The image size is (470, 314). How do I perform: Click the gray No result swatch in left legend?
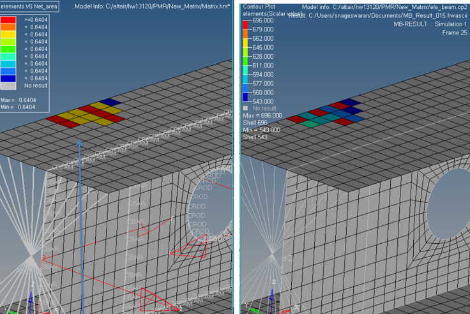coord(8,85)
